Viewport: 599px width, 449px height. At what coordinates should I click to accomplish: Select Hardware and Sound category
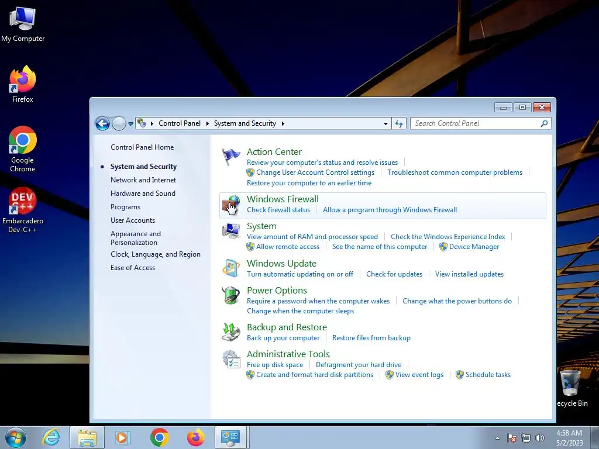tap(143, 193)
